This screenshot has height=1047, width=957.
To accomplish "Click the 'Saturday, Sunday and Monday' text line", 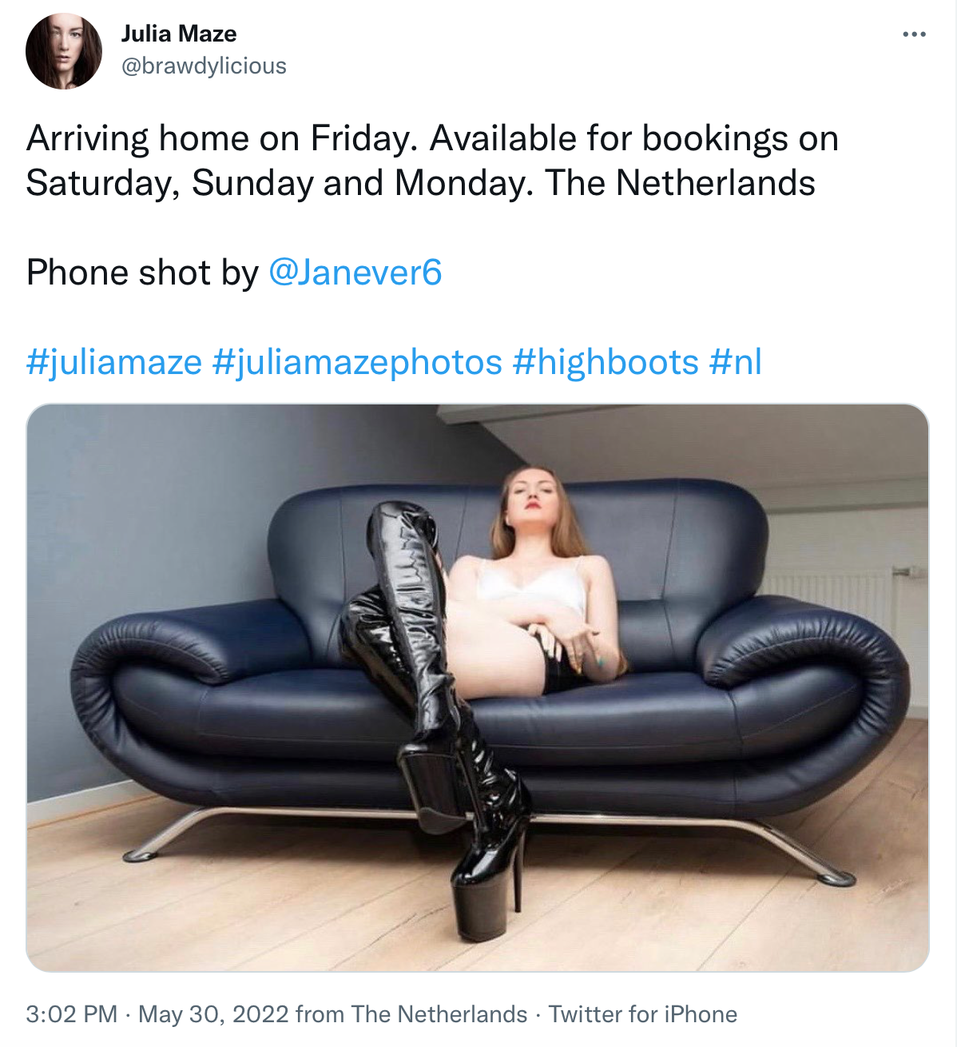I will point(420,183).
